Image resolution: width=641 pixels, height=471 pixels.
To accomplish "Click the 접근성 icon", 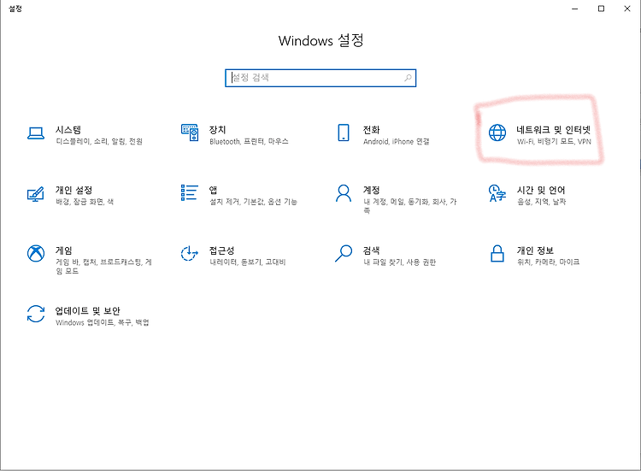I will [189, 253].
